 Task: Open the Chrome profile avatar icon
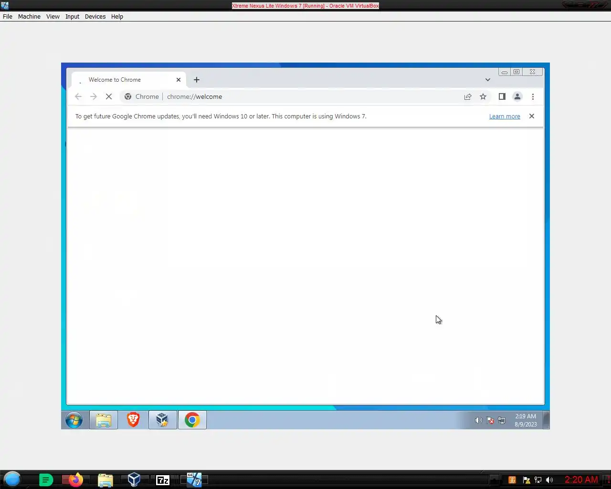(517, 96)
